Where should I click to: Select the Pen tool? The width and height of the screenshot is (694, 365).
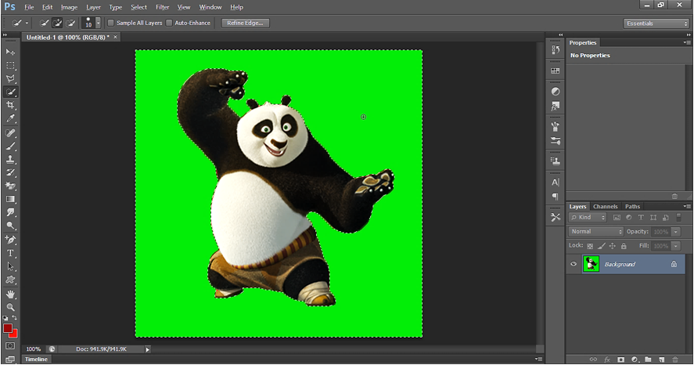click(x=10, y=240)
